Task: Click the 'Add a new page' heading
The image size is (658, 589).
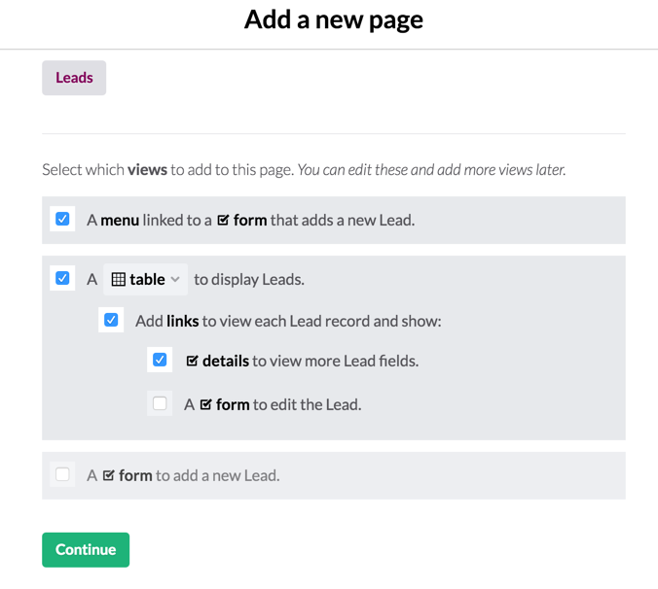Action: tap(333, 18)
